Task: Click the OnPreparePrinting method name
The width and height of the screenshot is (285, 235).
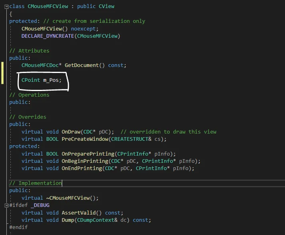Action: [88, 154]
